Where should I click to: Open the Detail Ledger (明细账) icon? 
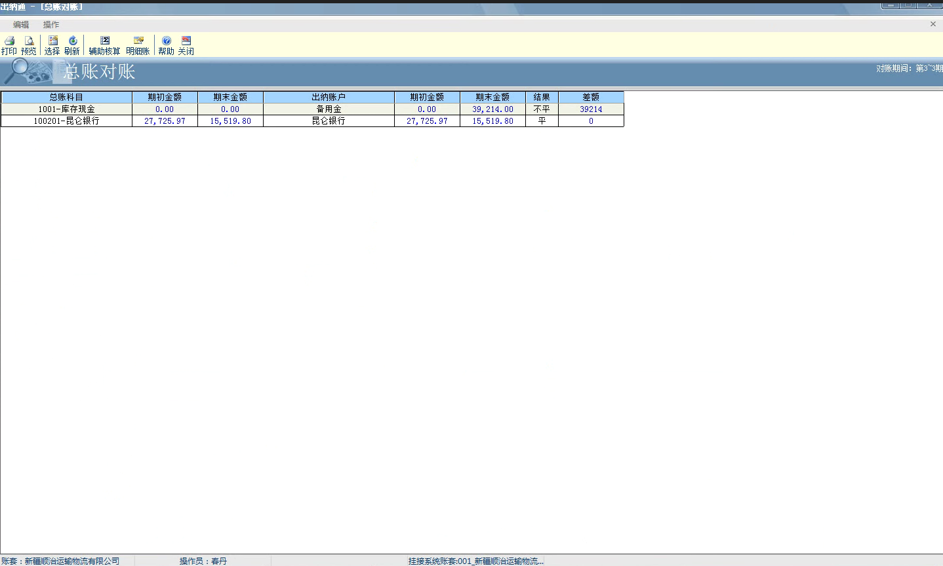138,45
